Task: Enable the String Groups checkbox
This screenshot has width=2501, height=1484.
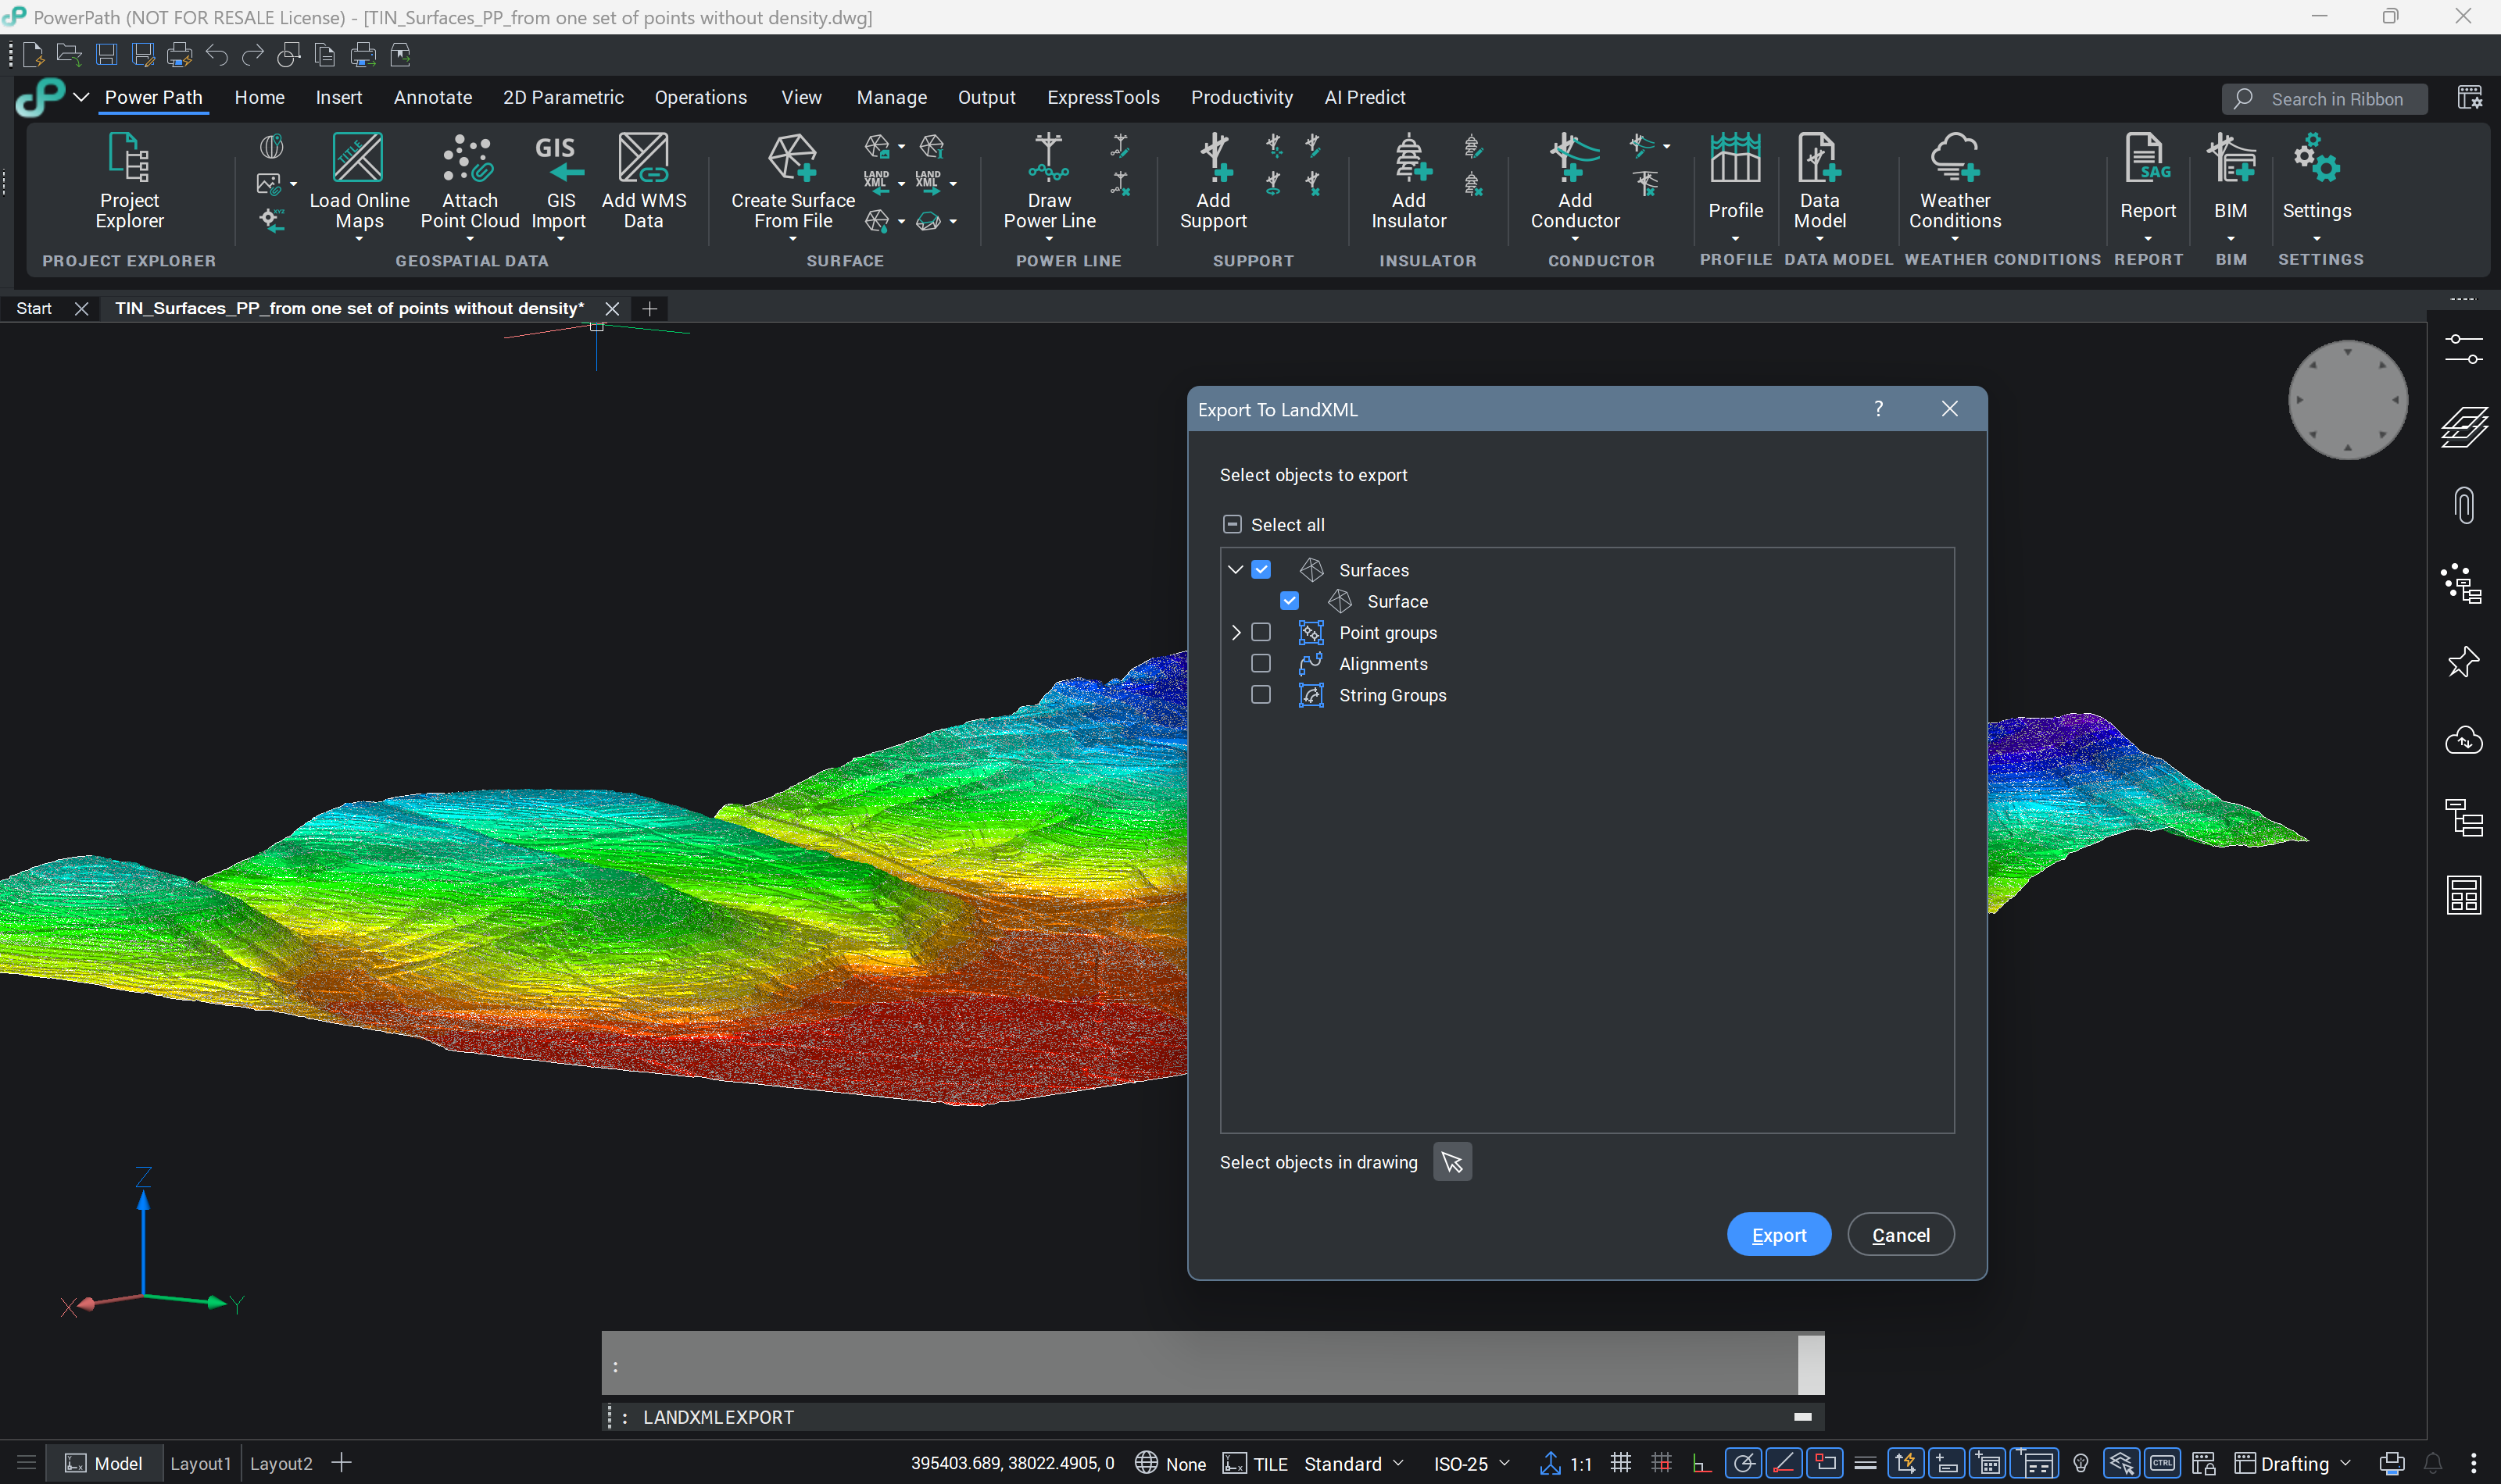Action: (1261, 695)
